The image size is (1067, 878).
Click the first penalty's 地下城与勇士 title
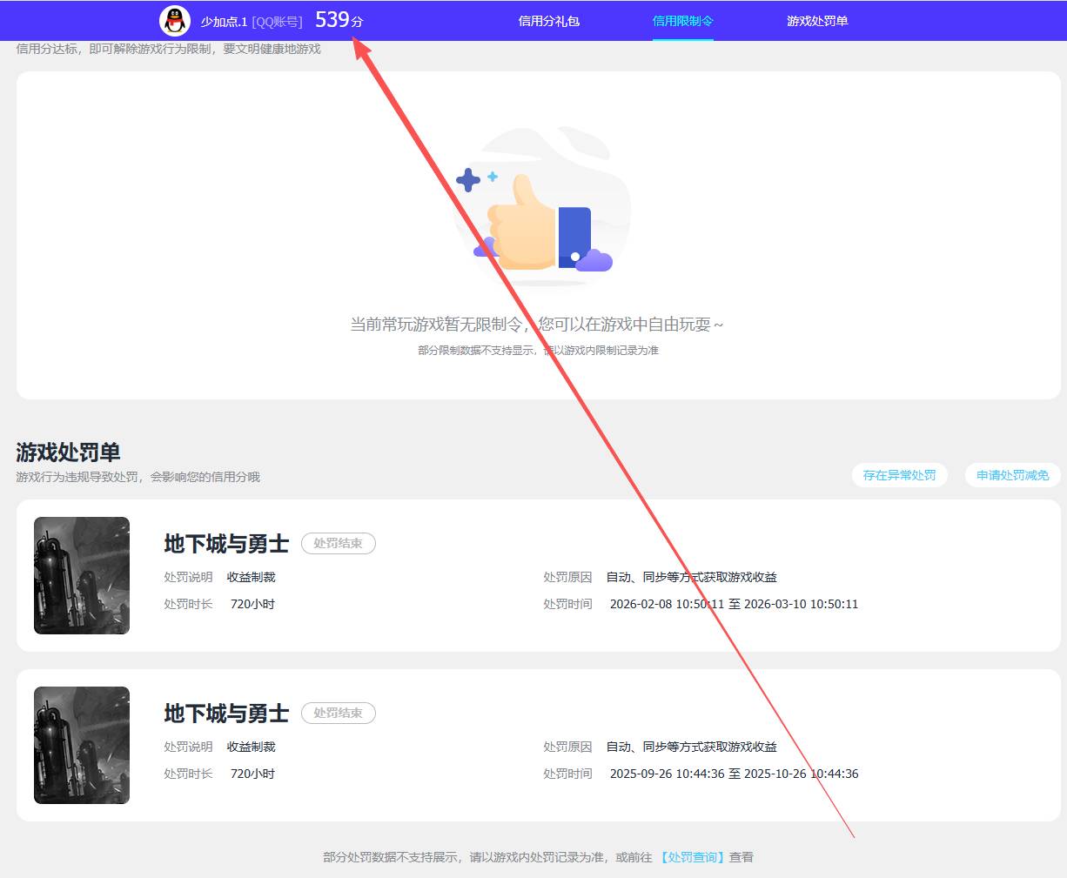pyautogui.click(x=226, y=544)
